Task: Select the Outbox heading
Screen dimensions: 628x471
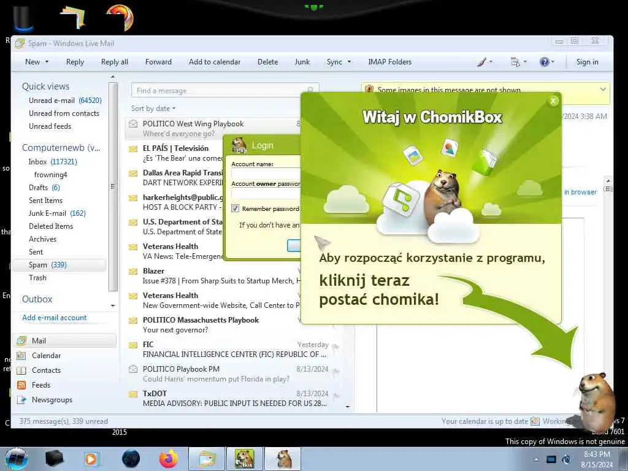Action: pos(37,299)
